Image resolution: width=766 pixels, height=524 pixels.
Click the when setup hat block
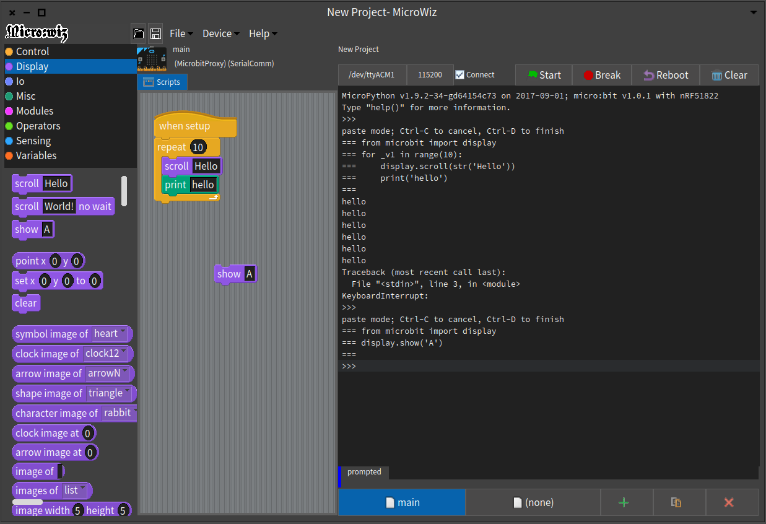pos(195,126)
